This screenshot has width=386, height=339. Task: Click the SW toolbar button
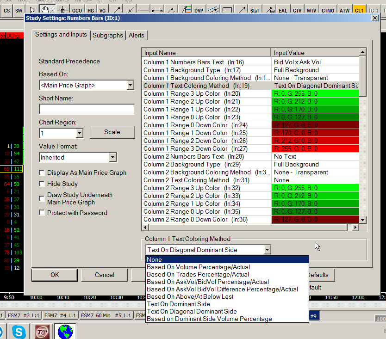pyautogui.click(x=19, y=10)
